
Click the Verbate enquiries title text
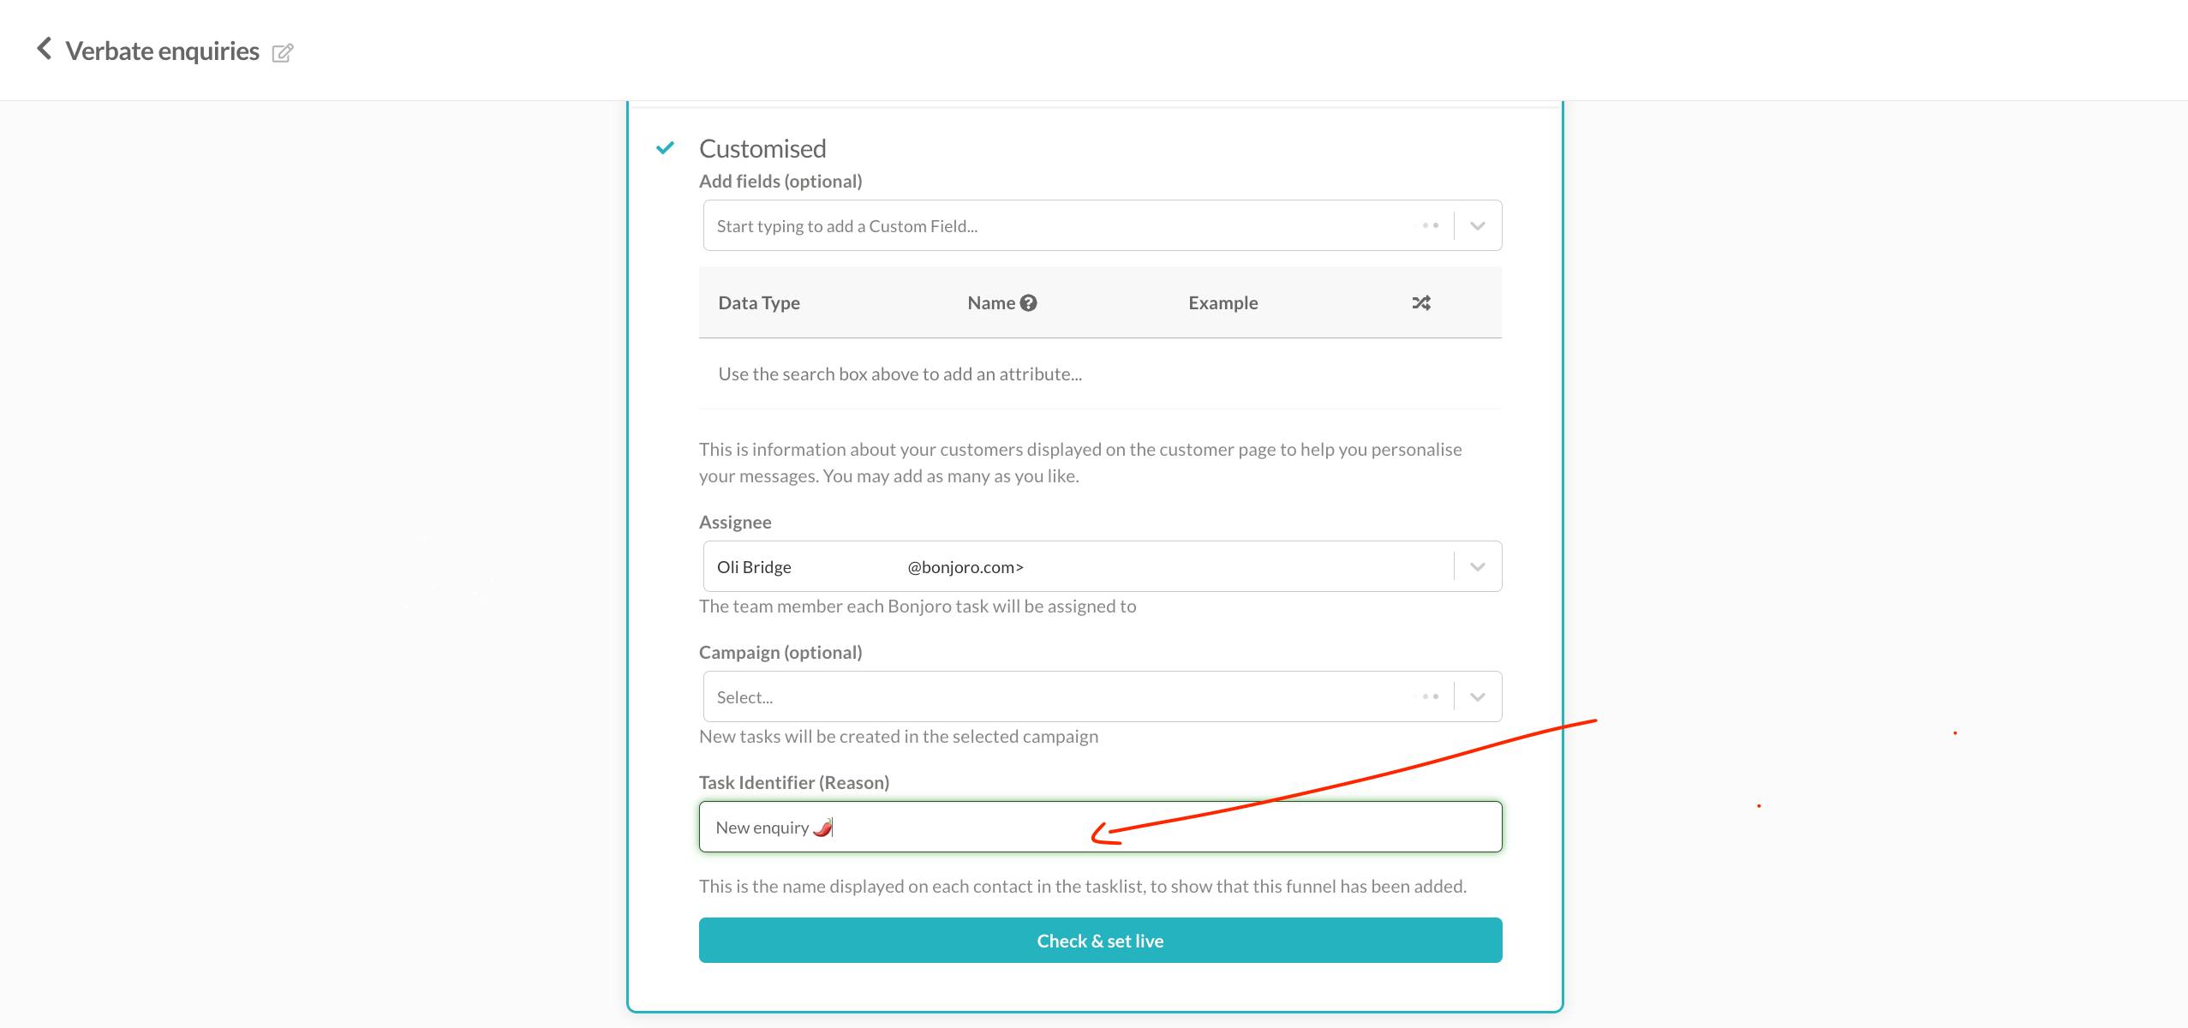[x=162, y=51]
